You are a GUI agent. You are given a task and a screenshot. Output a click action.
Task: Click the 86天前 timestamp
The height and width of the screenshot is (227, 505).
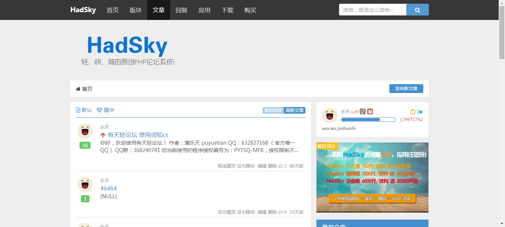pyautogui.click(x=296, y=166)
